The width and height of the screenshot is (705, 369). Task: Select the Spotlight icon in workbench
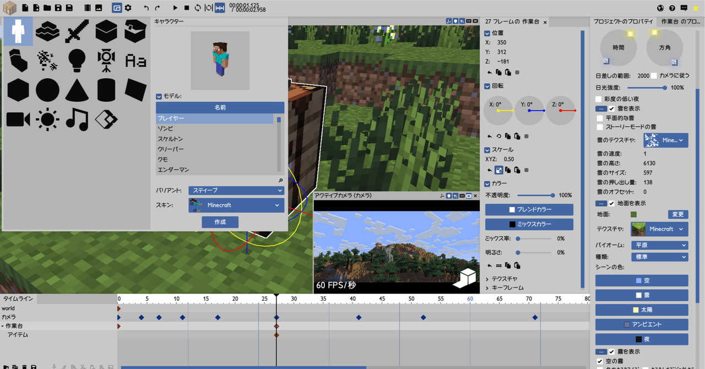[x=106, y=61]
